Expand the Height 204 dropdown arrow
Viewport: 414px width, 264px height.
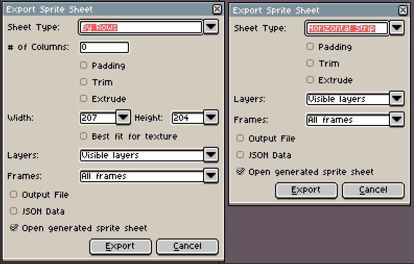click(x=211, y=117)
